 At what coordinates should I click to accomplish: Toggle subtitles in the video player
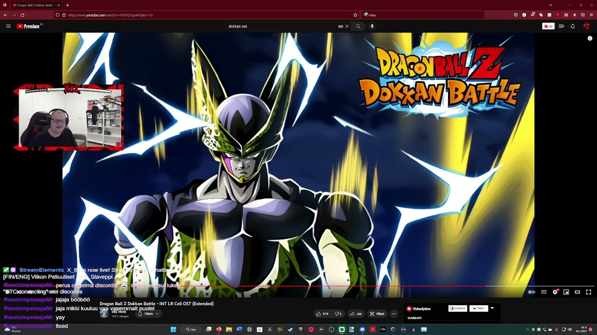(x=544, y=292)
